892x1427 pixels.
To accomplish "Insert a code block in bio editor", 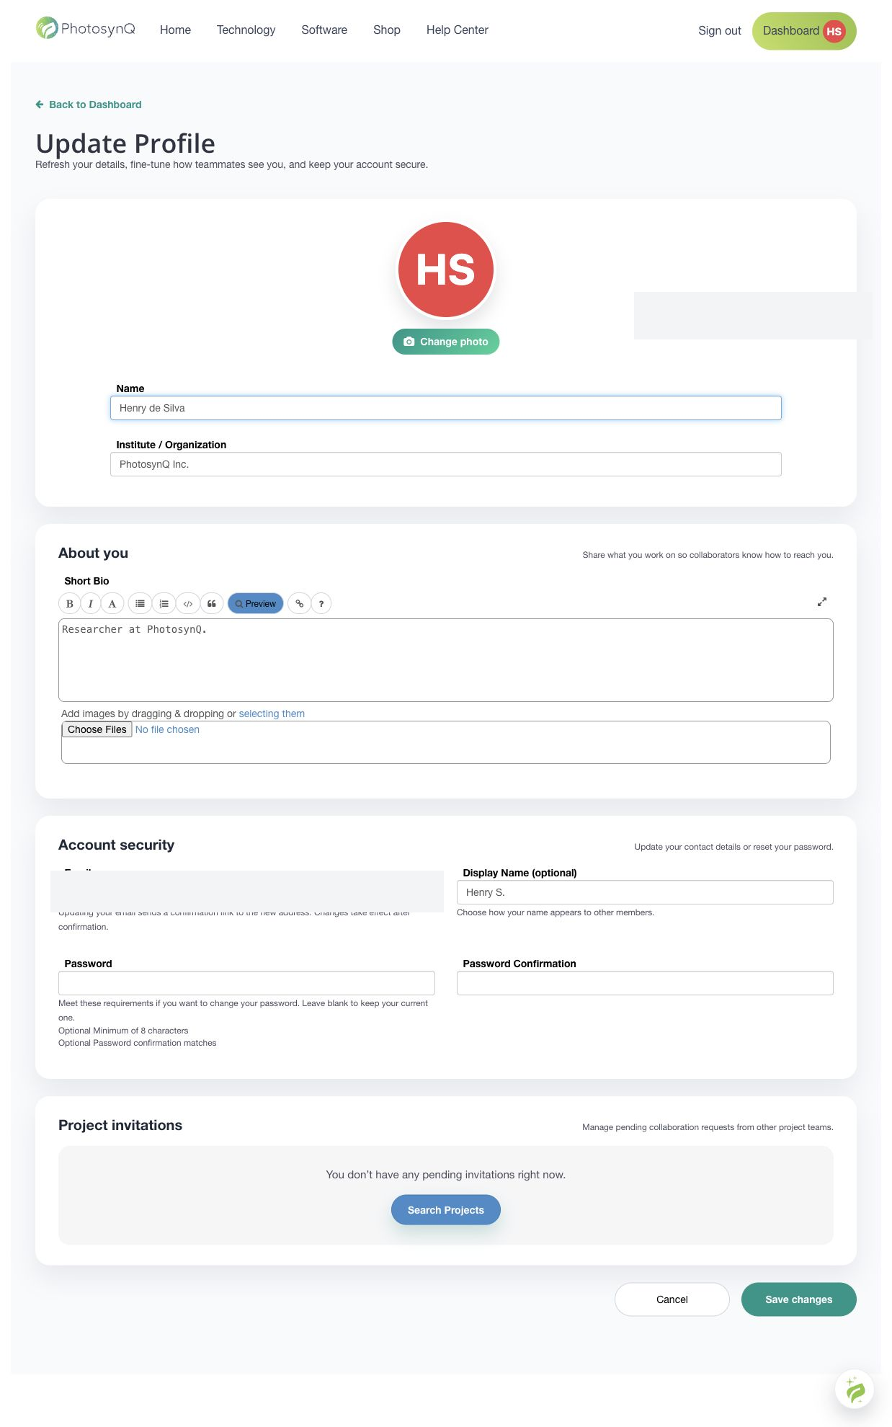I will 187,603.
